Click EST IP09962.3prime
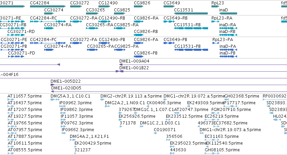287x155 pixels. [x=76, y=103]
